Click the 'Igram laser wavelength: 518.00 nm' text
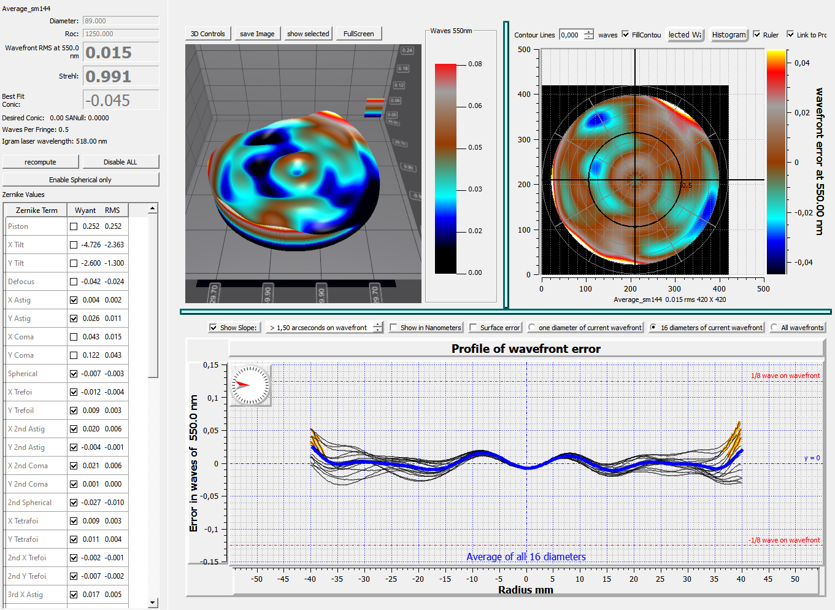 pos(55,141)
